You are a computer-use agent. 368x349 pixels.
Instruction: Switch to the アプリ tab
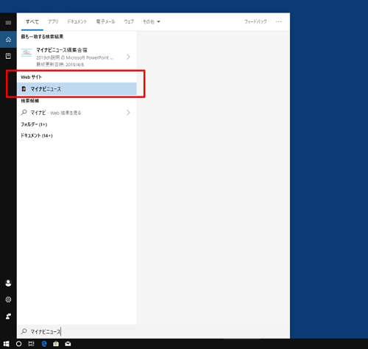click(x=53, y=22)
